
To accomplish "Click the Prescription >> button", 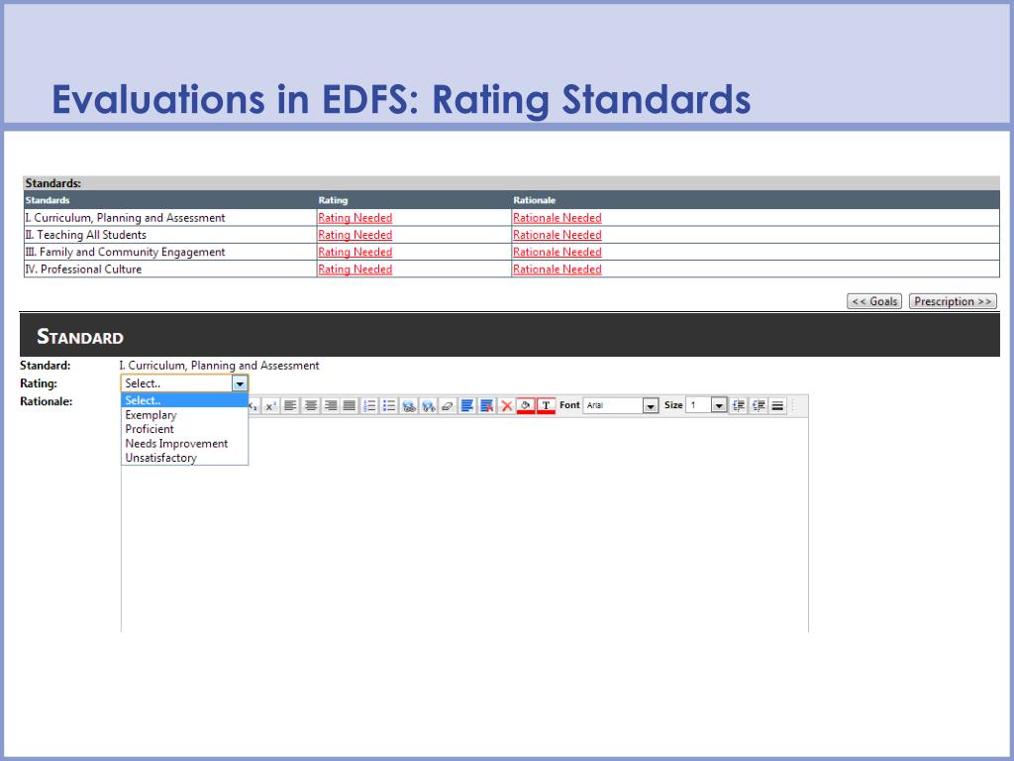I will point(953,301).
